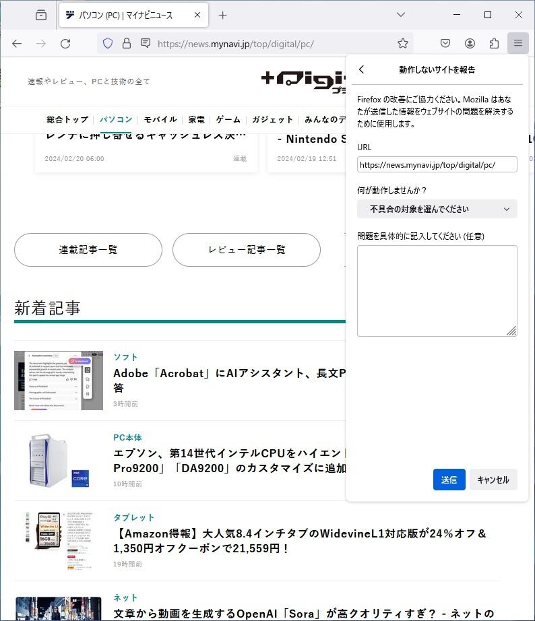Edit the URL field in the report panel
This screenshot has width=535, height=621.
click(437, 164)
